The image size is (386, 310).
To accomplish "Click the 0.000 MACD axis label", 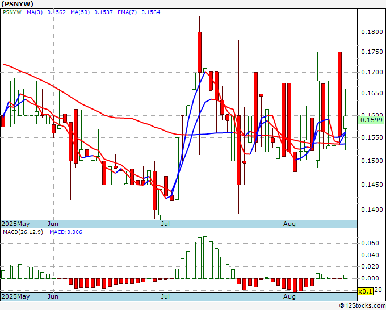I will click(x=370, y=278).
